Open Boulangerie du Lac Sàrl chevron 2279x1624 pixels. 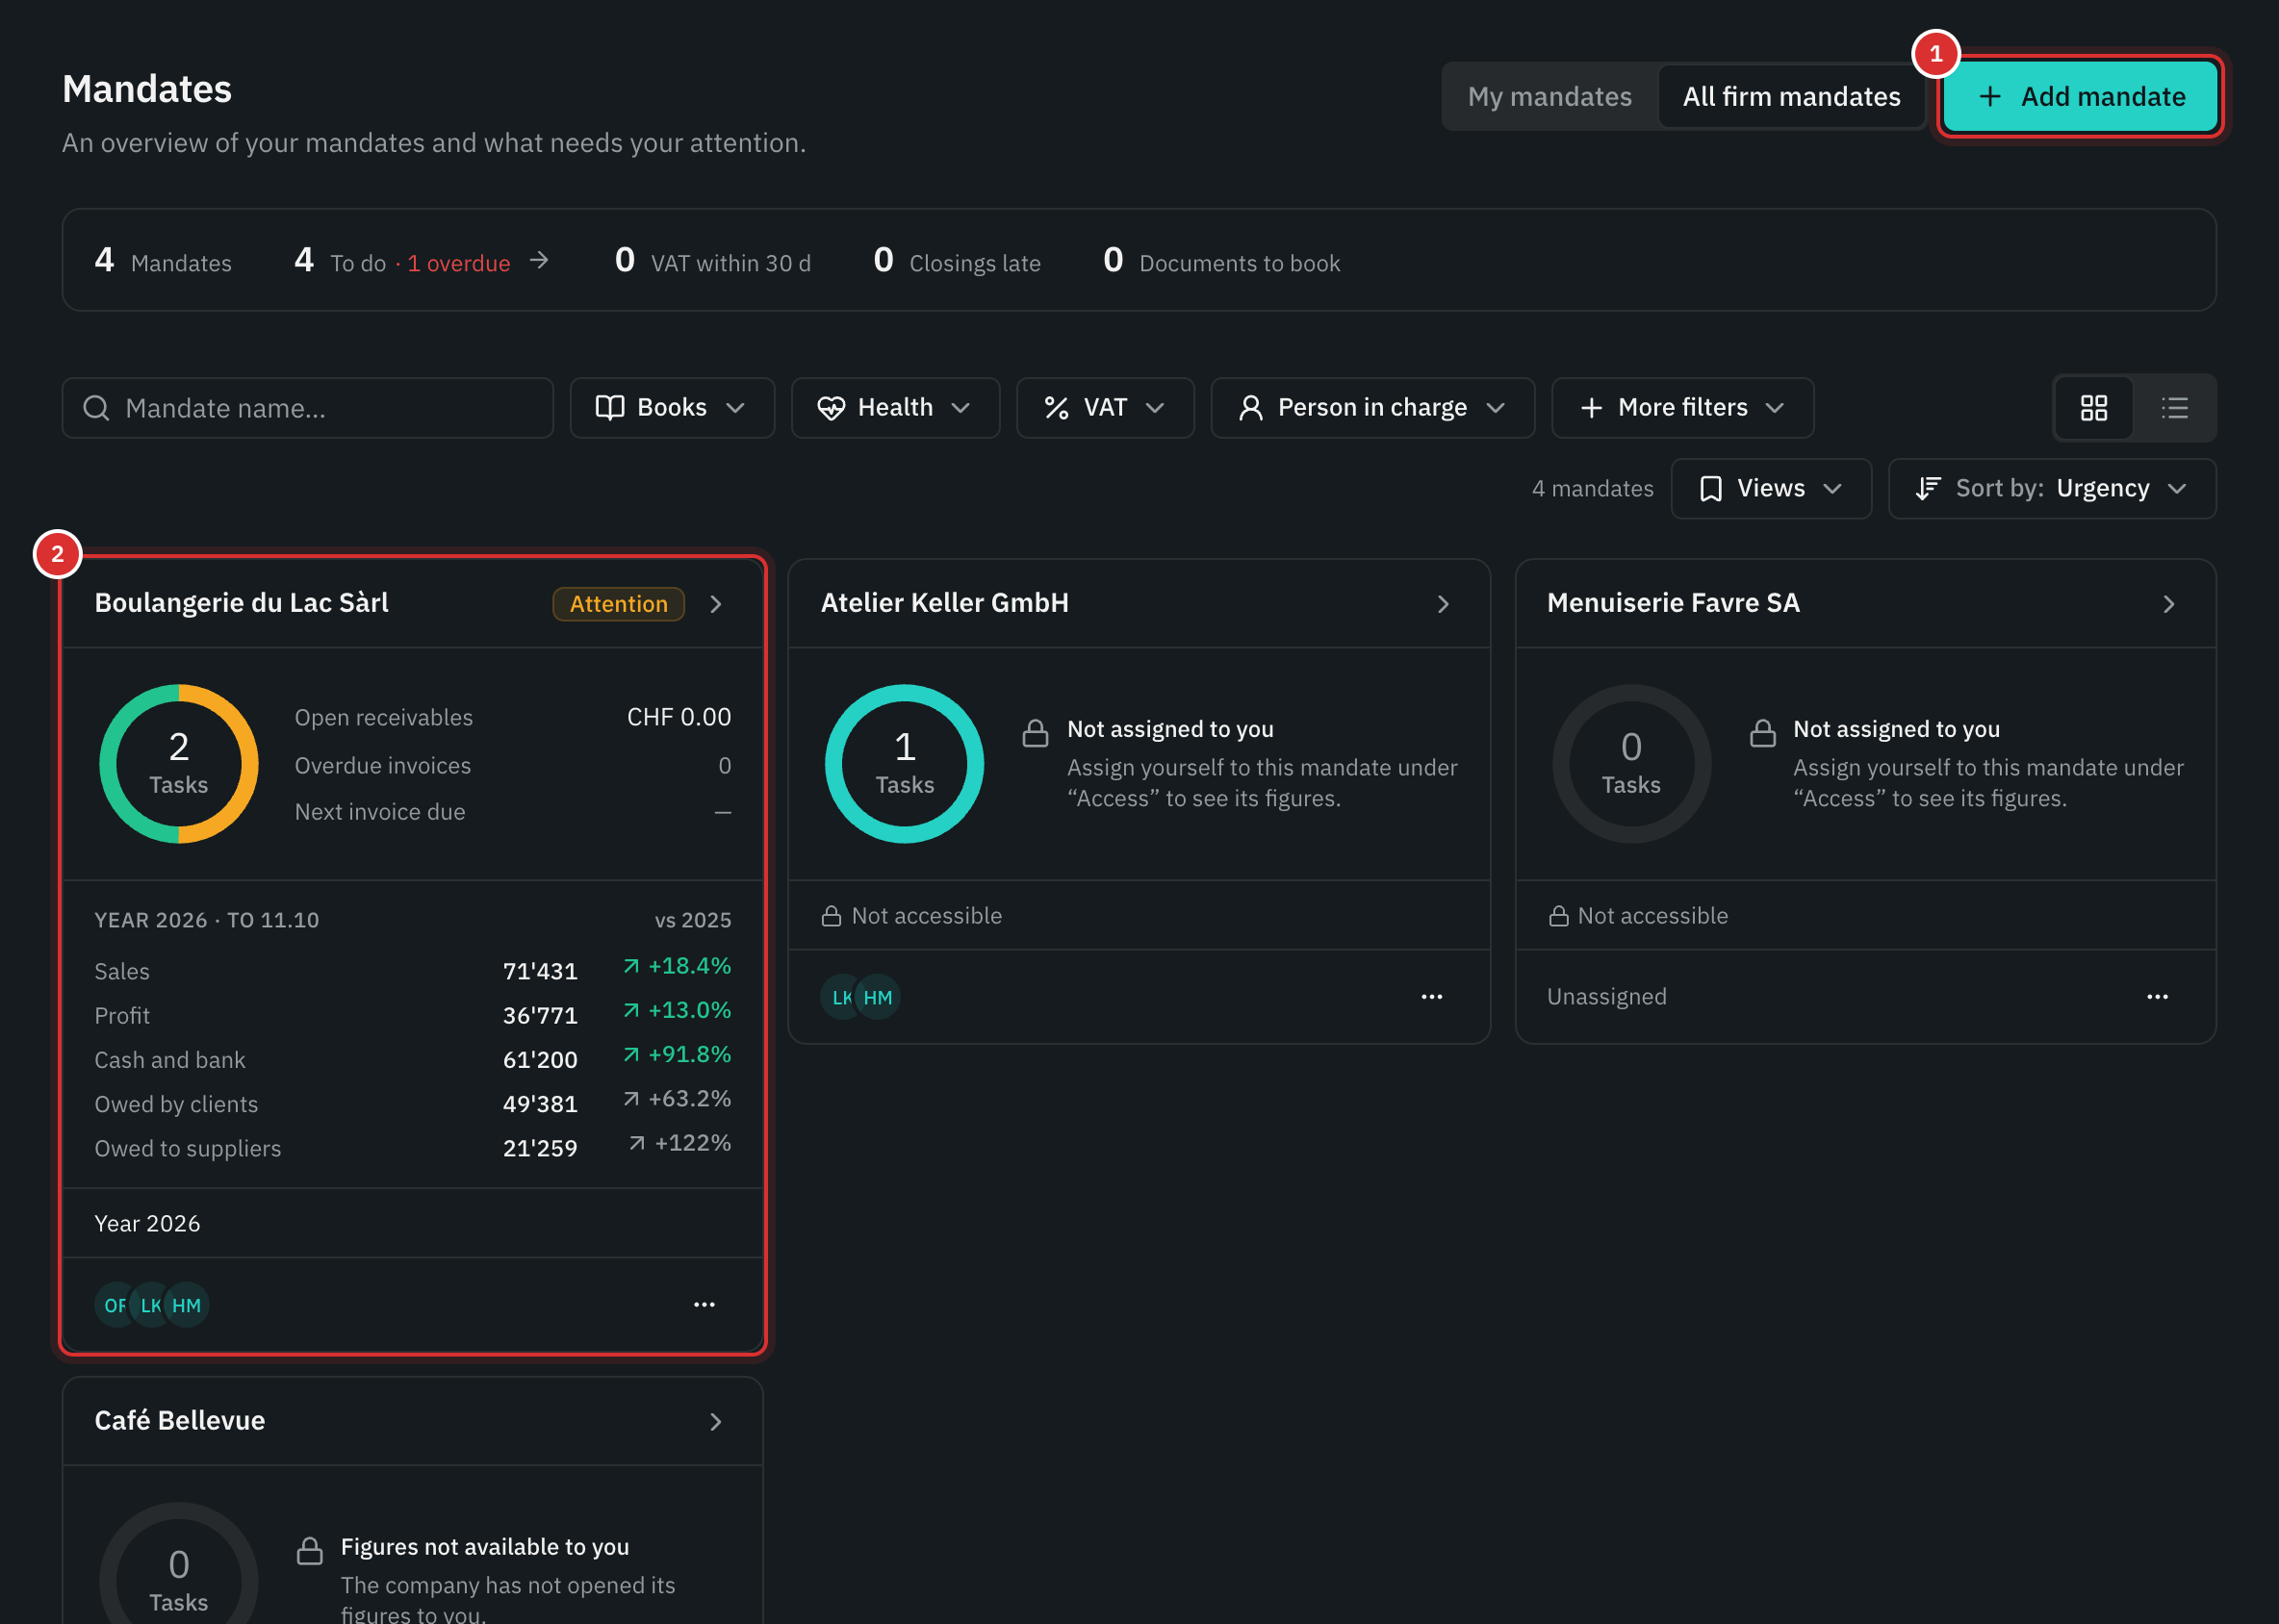coord(716,604)
